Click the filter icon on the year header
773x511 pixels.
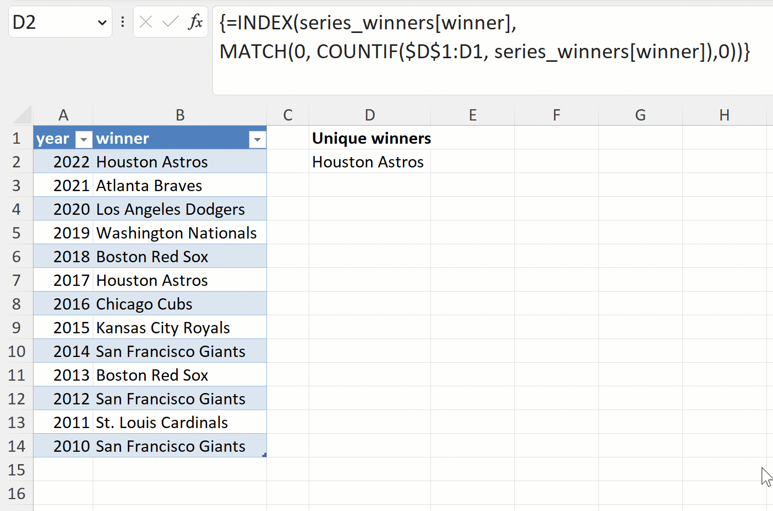pyautogui.click(x=83, y=139)
